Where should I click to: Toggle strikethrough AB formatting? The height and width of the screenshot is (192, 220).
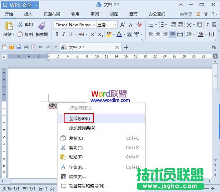coord(81,34)
